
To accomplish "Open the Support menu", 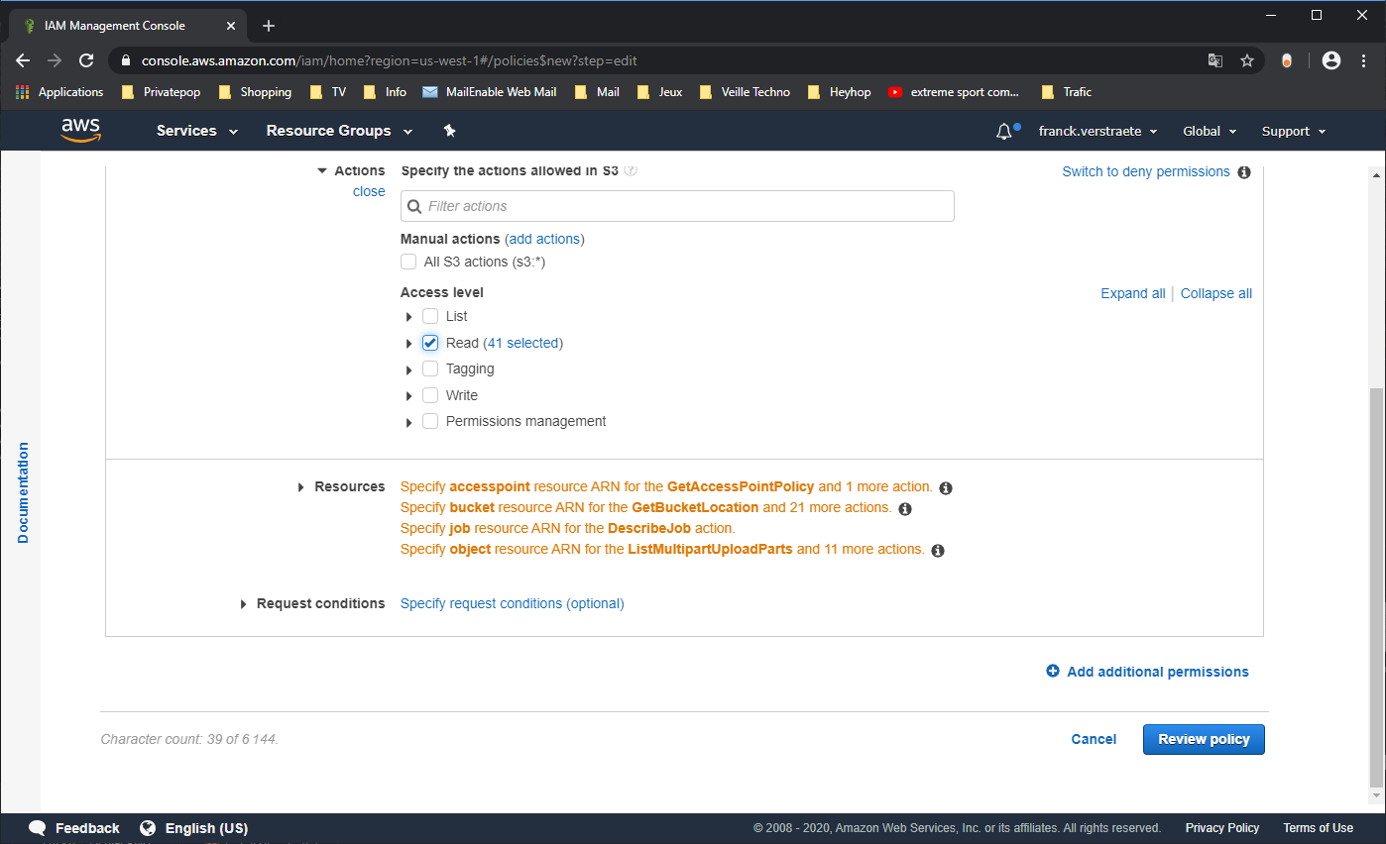I will coord(1293,131).
